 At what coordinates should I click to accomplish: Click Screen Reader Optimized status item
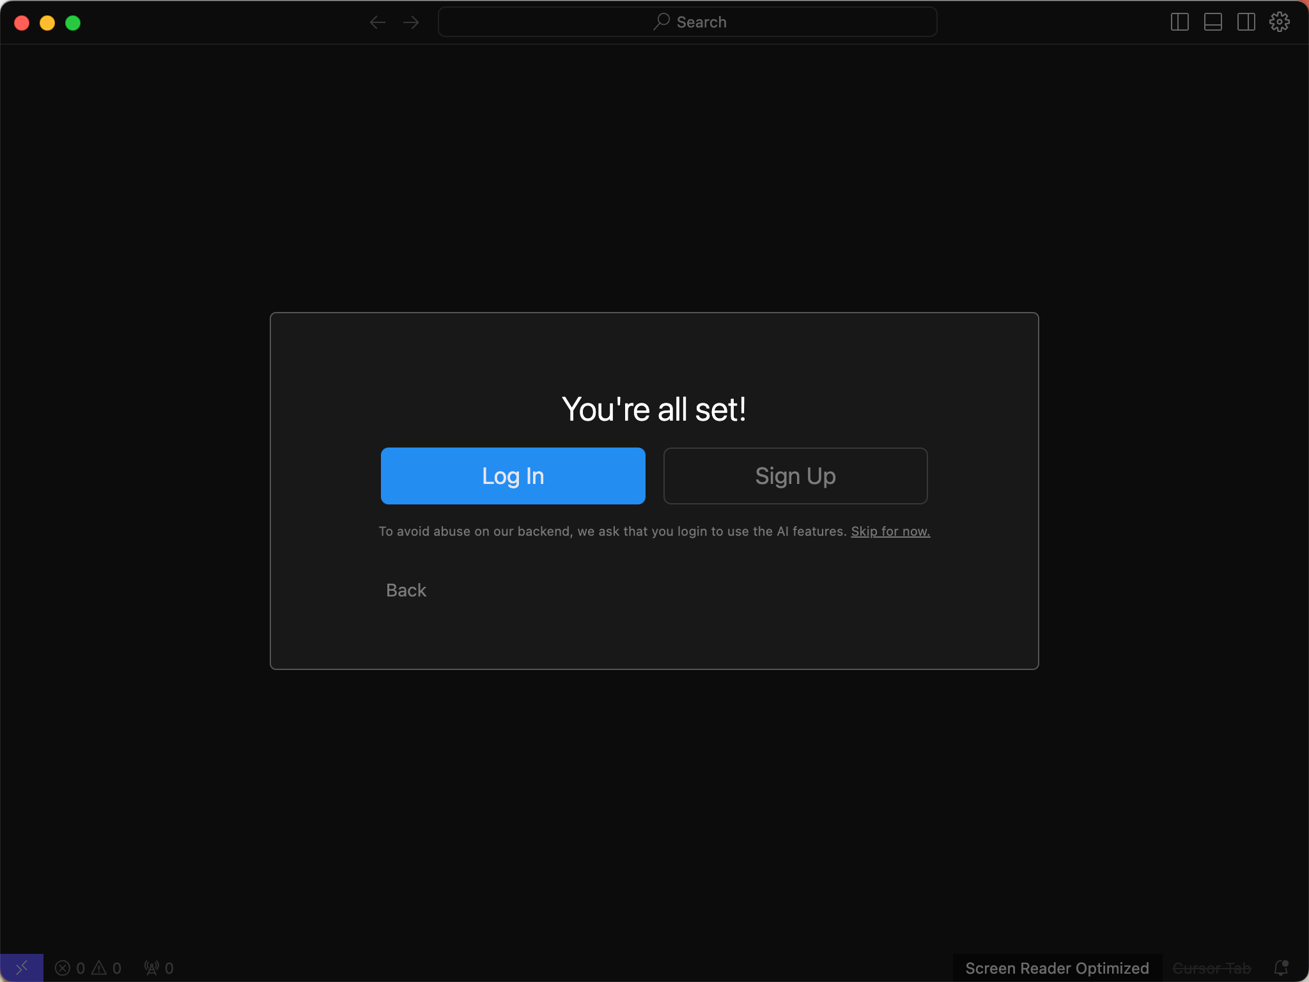tap(1057, 968)
